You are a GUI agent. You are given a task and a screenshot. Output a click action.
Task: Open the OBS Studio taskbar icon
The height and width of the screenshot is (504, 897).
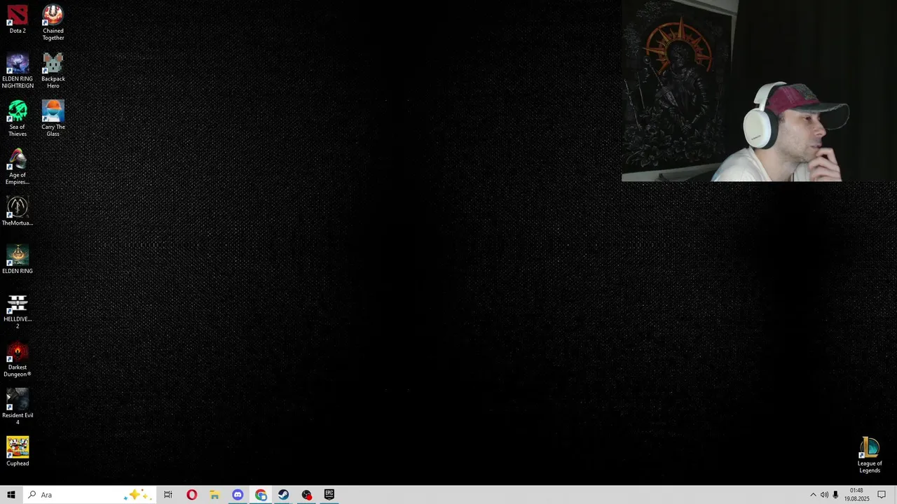pos(306,495)
